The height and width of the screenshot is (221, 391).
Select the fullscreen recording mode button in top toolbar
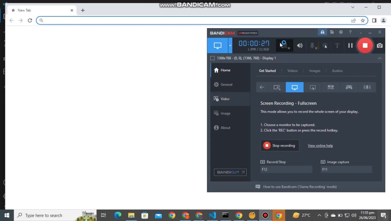point(217,45)
